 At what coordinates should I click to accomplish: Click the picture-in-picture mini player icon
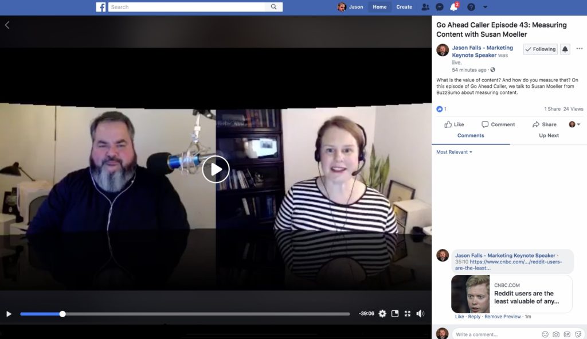click(395, 314)
